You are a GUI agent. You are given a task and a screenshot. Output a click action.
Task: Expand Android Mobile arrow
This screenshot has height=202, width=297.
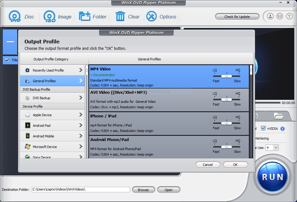(x=81, y=136)
